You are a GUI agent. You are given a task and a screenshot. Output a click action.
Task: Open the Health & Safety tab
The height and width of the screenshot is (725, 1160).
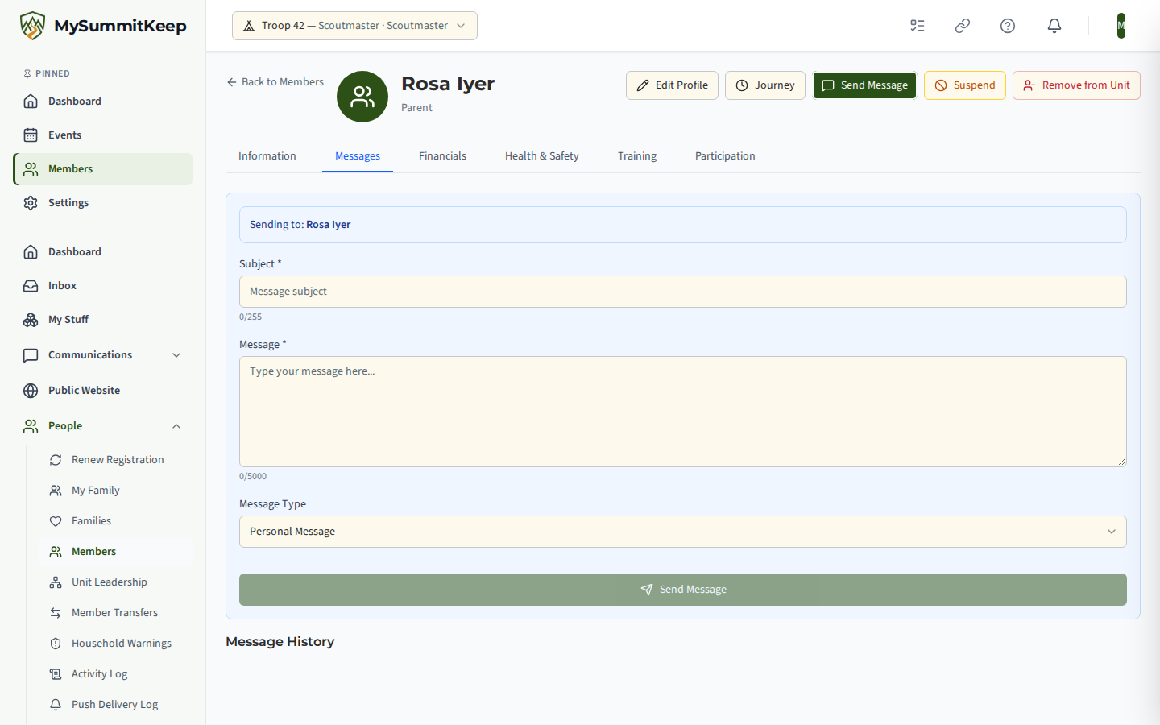point(542,156)
